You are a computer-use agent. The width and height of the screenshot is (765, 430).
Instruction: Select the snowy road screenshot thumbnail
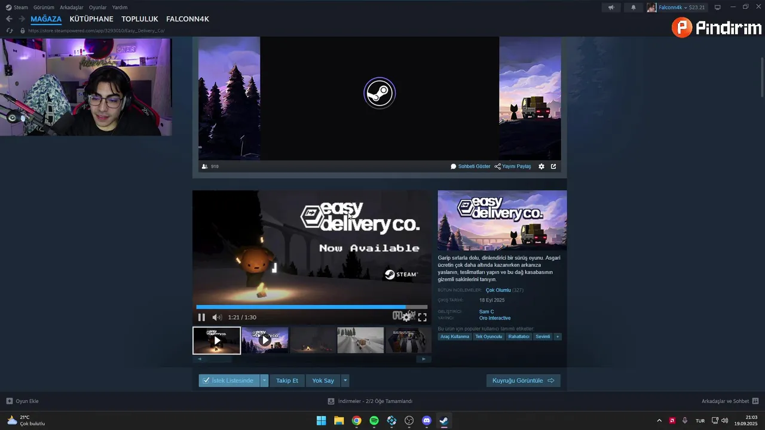(360, 340)
